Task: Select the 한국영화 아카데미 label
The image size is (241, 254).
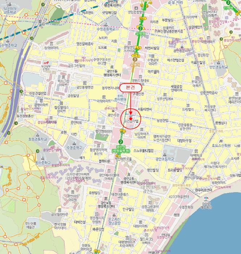Action: (60, 226)
